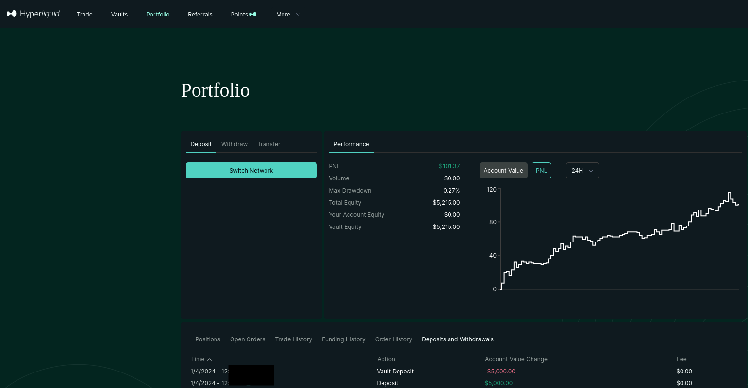
Task: Click the green $5,000.00 deposit amount
Action: point(499,383)
